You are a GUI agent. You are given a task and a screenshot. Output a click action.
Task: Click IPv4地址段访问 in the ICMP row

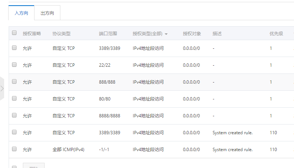(148, 150)
